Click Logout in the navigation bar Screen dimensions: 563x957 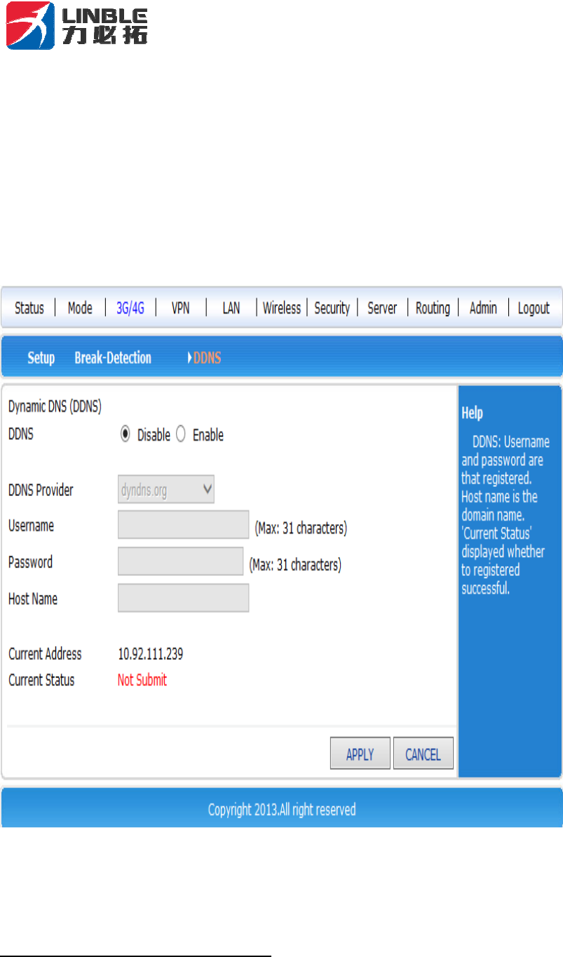[534, 308]
